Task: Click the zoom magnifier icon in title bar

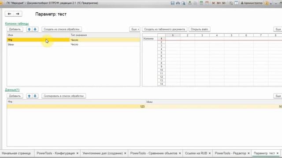Action: tap(231, 3)
